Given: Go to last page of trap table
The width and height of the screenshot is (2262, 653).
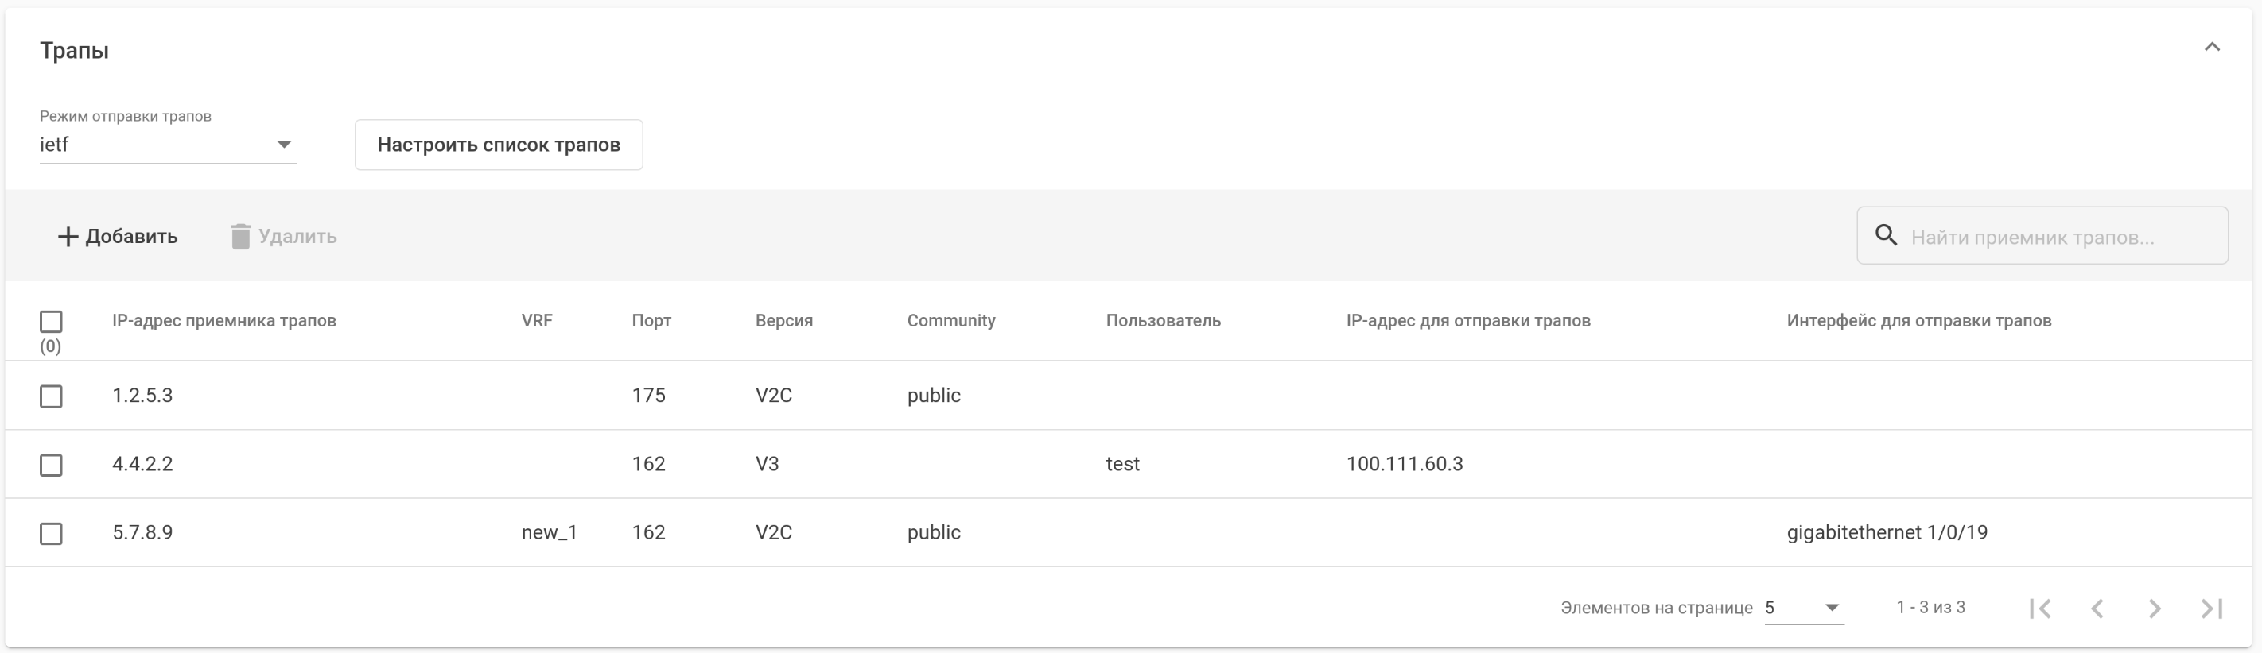Looking at the screenshot, I should point(2211,609).
